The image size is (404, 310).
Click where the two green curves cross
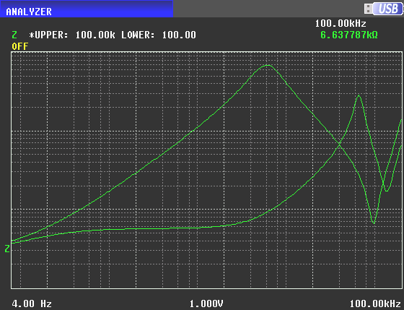340,145
